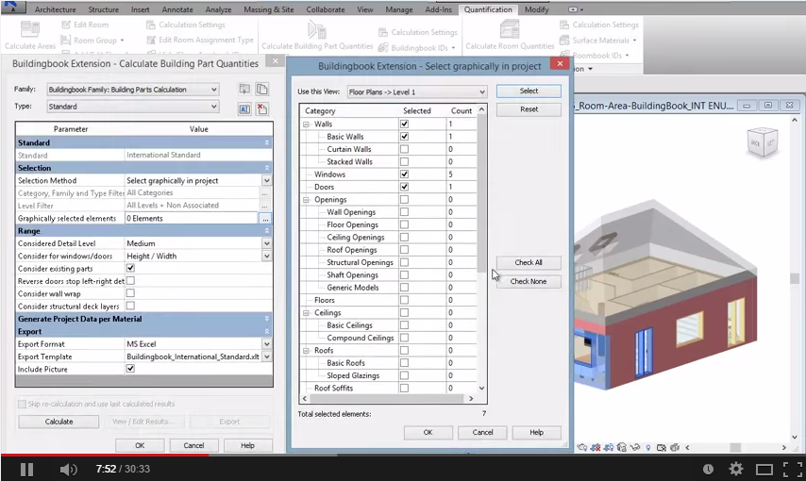This screenshot has height=481, width=806.
Task: Pause the video playback
Action: pos(26,469)
